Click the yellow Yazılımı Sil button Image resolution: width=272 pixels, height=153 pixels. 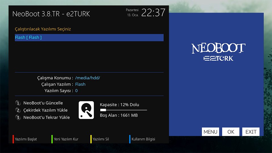[100, 139]
